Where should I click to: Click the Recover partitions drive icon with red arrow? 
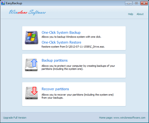coord(31,93)
